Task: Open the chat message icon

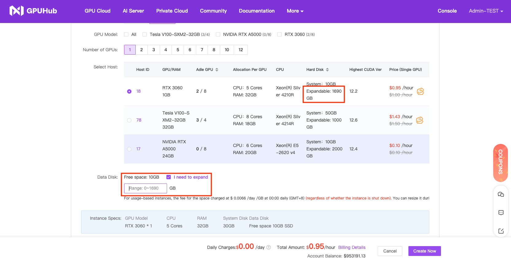Action: pos(501,213)
